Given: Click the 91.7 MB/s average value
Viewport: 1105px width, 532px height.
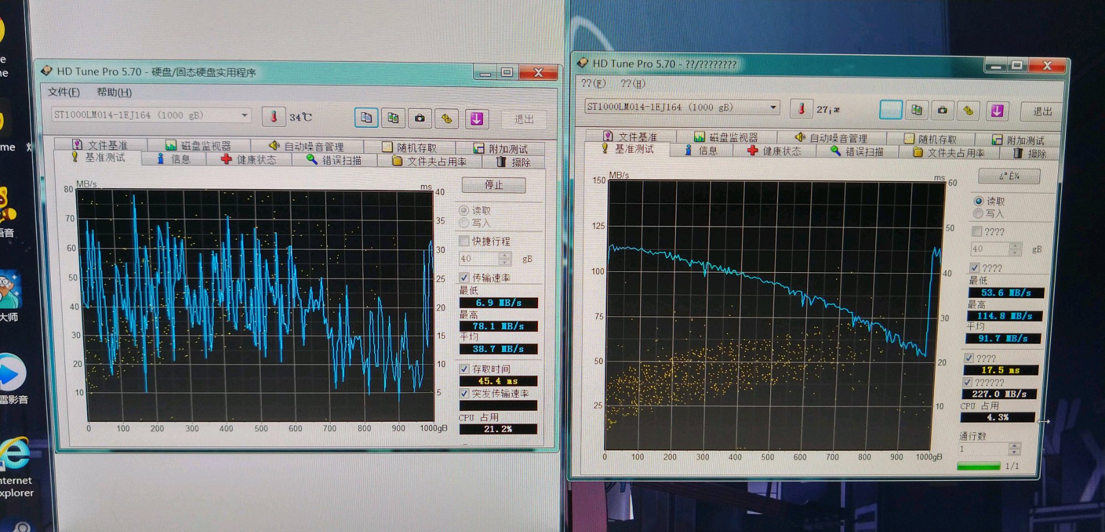Looking at the screenshot, I should [x=1003, y=338].
